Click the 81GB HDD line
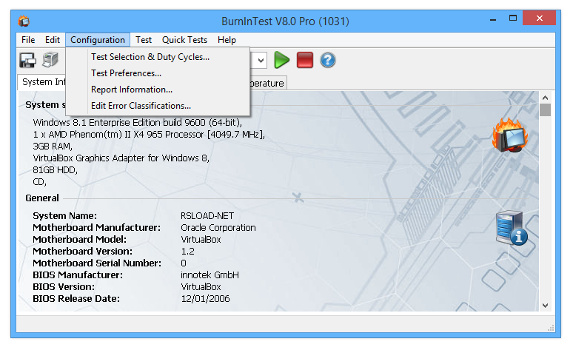Image resolution: width=573 pixels, height=350 pixels. (x=56, y=170)
